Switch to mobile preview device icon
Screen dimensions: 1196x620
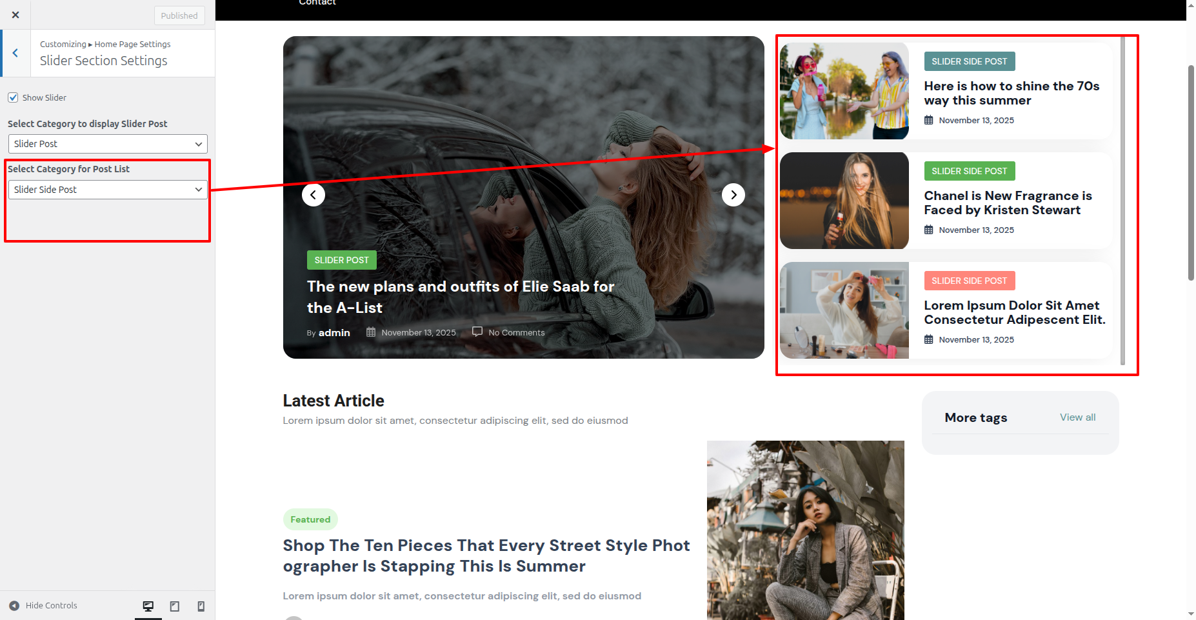(201, 606)
